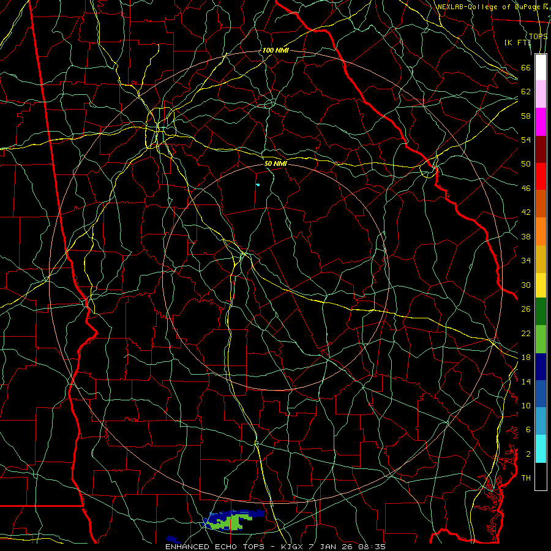
Task: Click the '26' legend value
Action: 526,309
